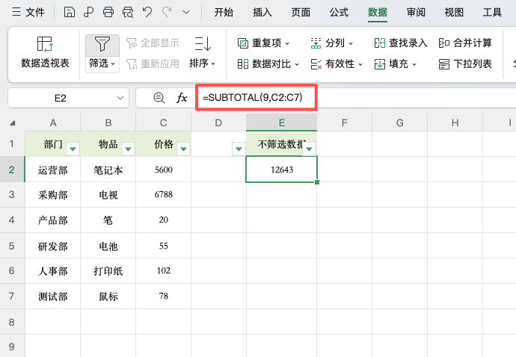Viewport: 516px width, 357px height.
Task: Click the Export to PDF icon
Action: [88, 13]
